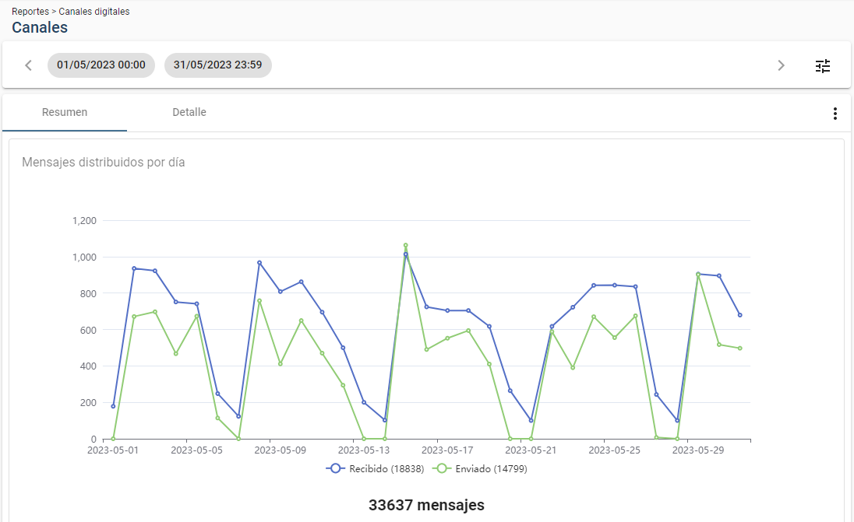Screen dimensions: 854x522
Task: Select the green Enviado peak data point above 1,000
Action: pos(406,245)
